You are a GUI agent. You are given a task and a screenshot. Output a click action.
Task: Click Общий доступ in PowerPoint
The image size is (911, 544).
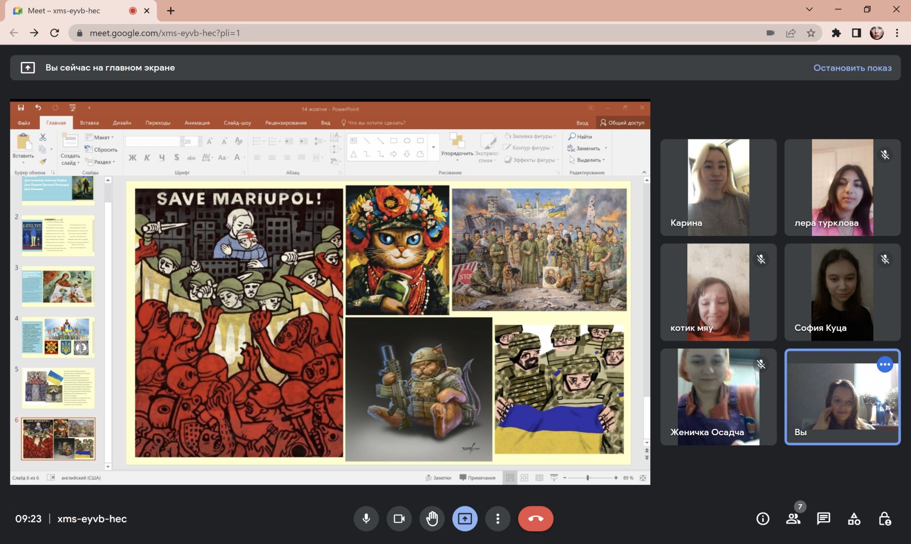click(622, 122)
